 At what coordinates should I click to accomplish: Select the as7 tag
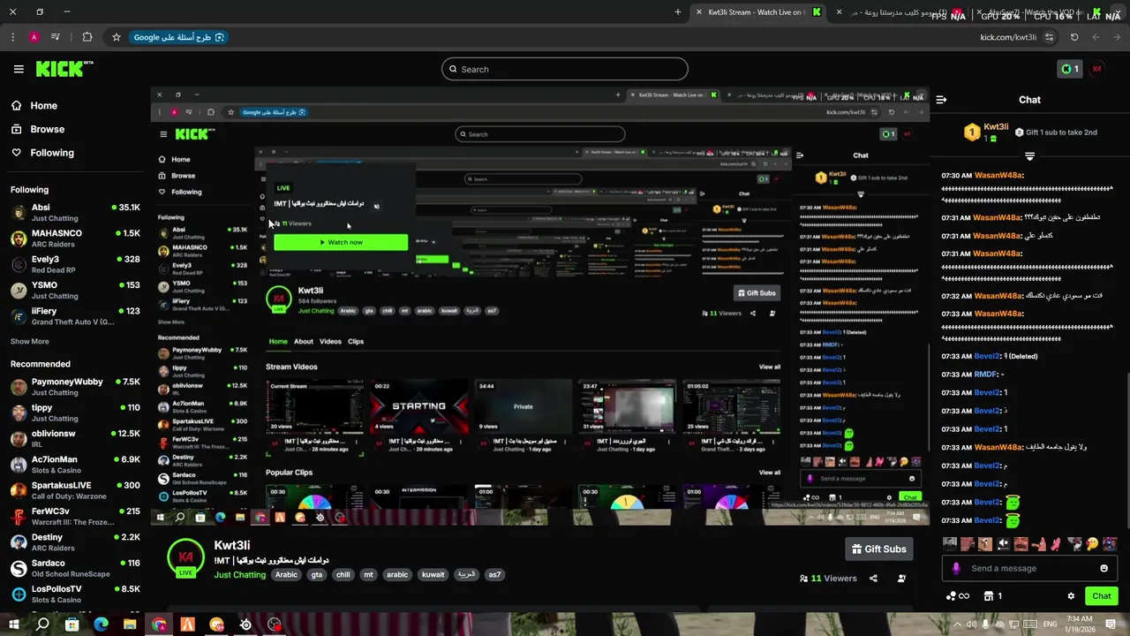click(494, 574)
